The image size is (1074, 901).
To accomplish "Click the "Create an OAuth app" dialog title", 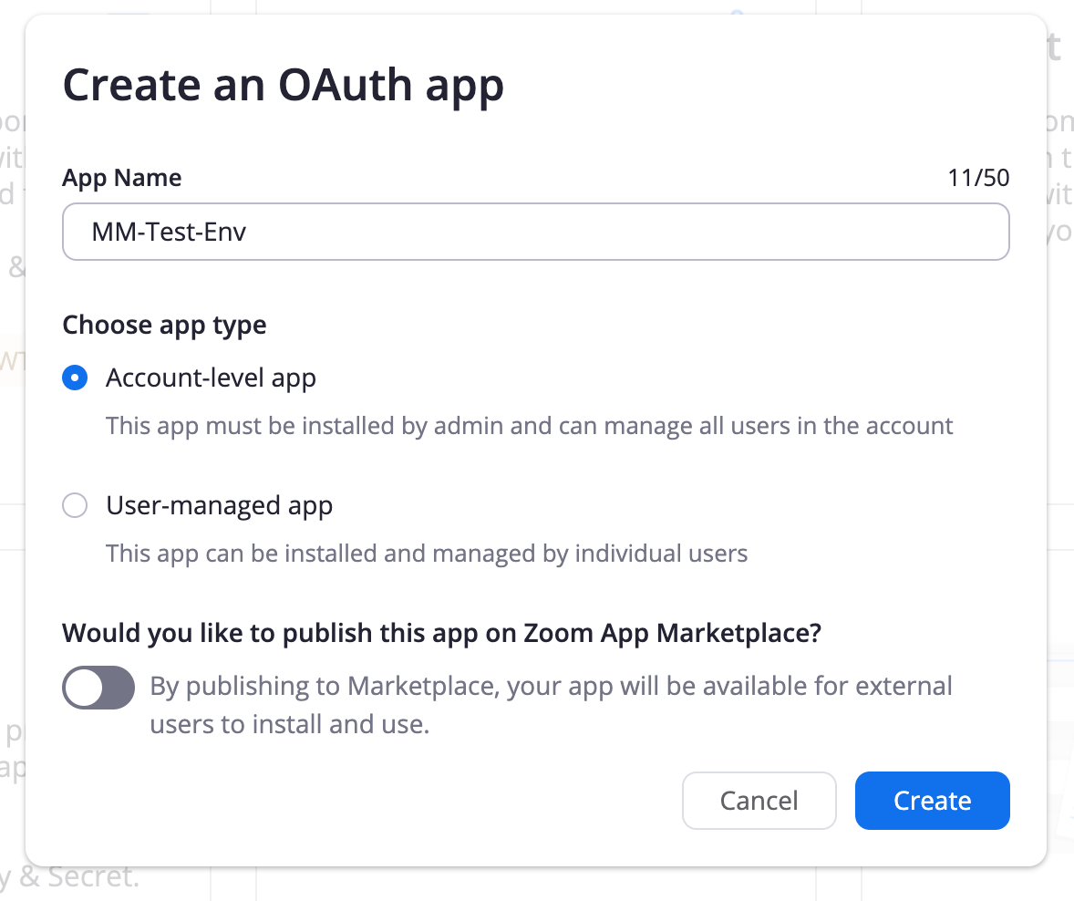I will pos(283,86).
